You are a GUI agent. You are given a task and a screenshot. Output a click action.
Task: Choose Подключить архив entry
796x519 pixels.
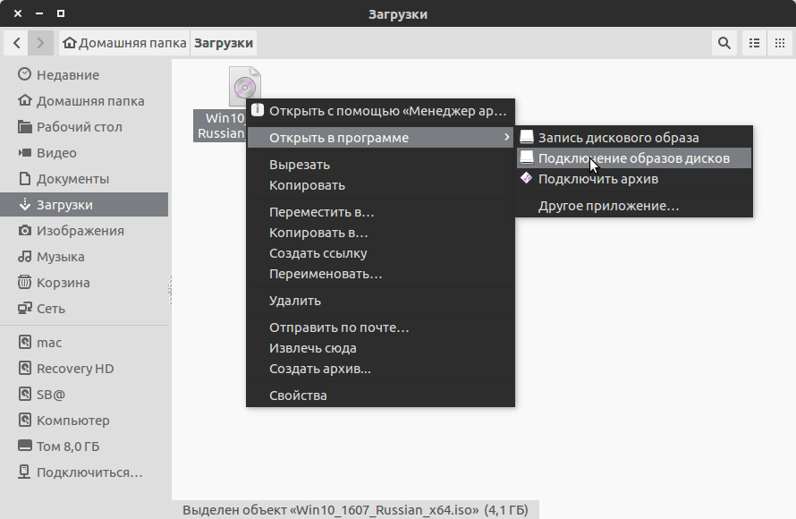click(597, 179)
